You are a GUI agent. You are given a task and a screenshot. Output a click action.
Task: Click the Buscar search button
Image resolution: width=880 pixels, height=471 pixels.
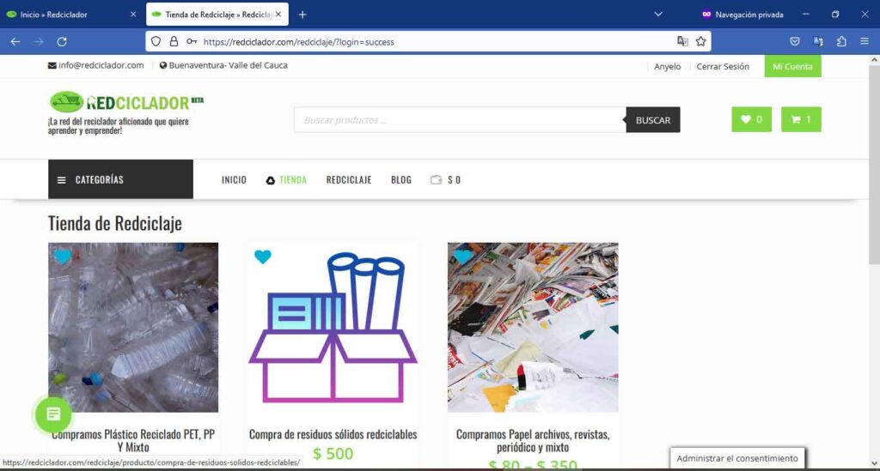pyautogui.click(x=652, y=120)
